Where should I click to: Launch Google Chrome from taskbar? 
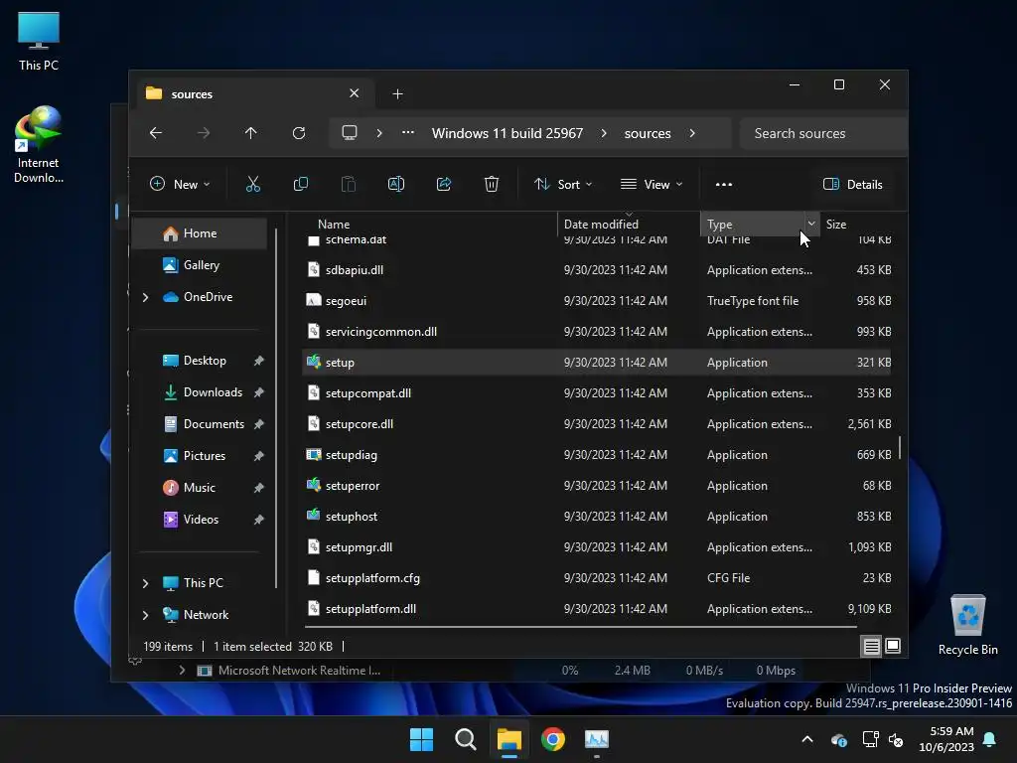tap(553, 739)
